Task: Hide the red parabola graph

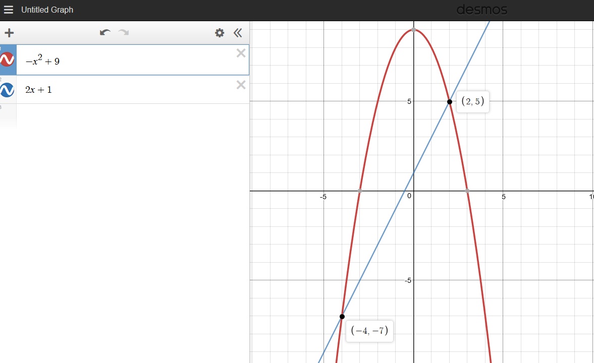Action: (x=8, y=60)
